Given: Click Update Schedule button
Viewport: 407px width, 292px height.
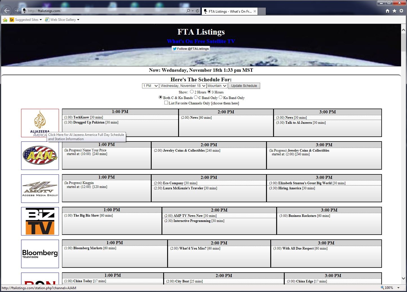Looking at the screenshot, I should (244, 86).
